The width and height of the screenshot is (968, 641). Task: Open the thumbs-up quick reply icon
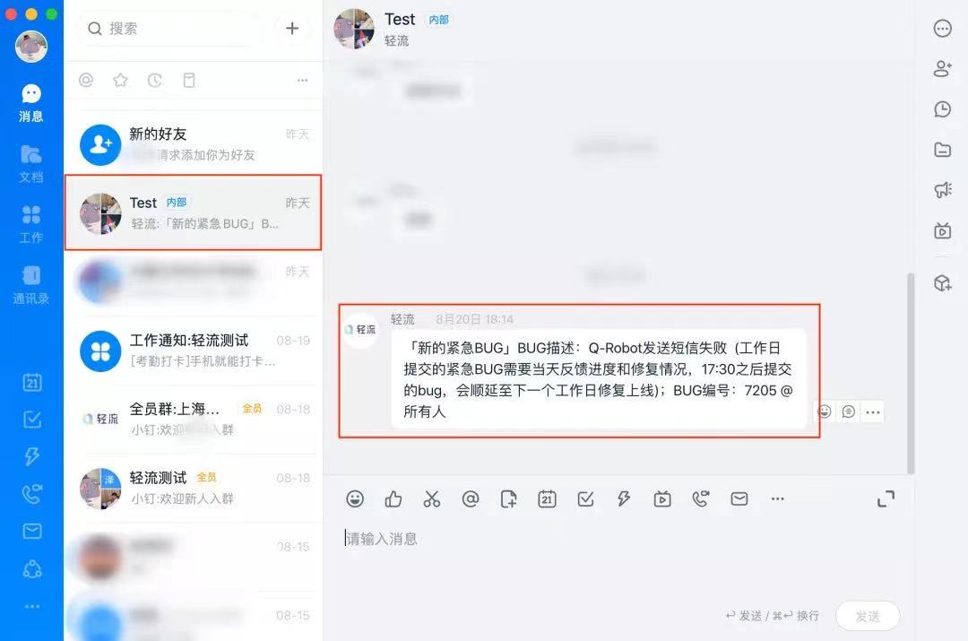coord(393,499)
